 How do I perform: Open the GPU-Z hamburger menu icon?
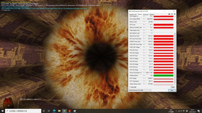pyautogui.click(x=175, y=14)
